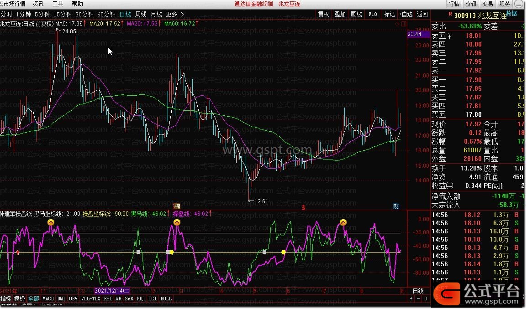Click the 12.61 low price annotation
This screenshot has height=309, width=527.
pos(261,201)
